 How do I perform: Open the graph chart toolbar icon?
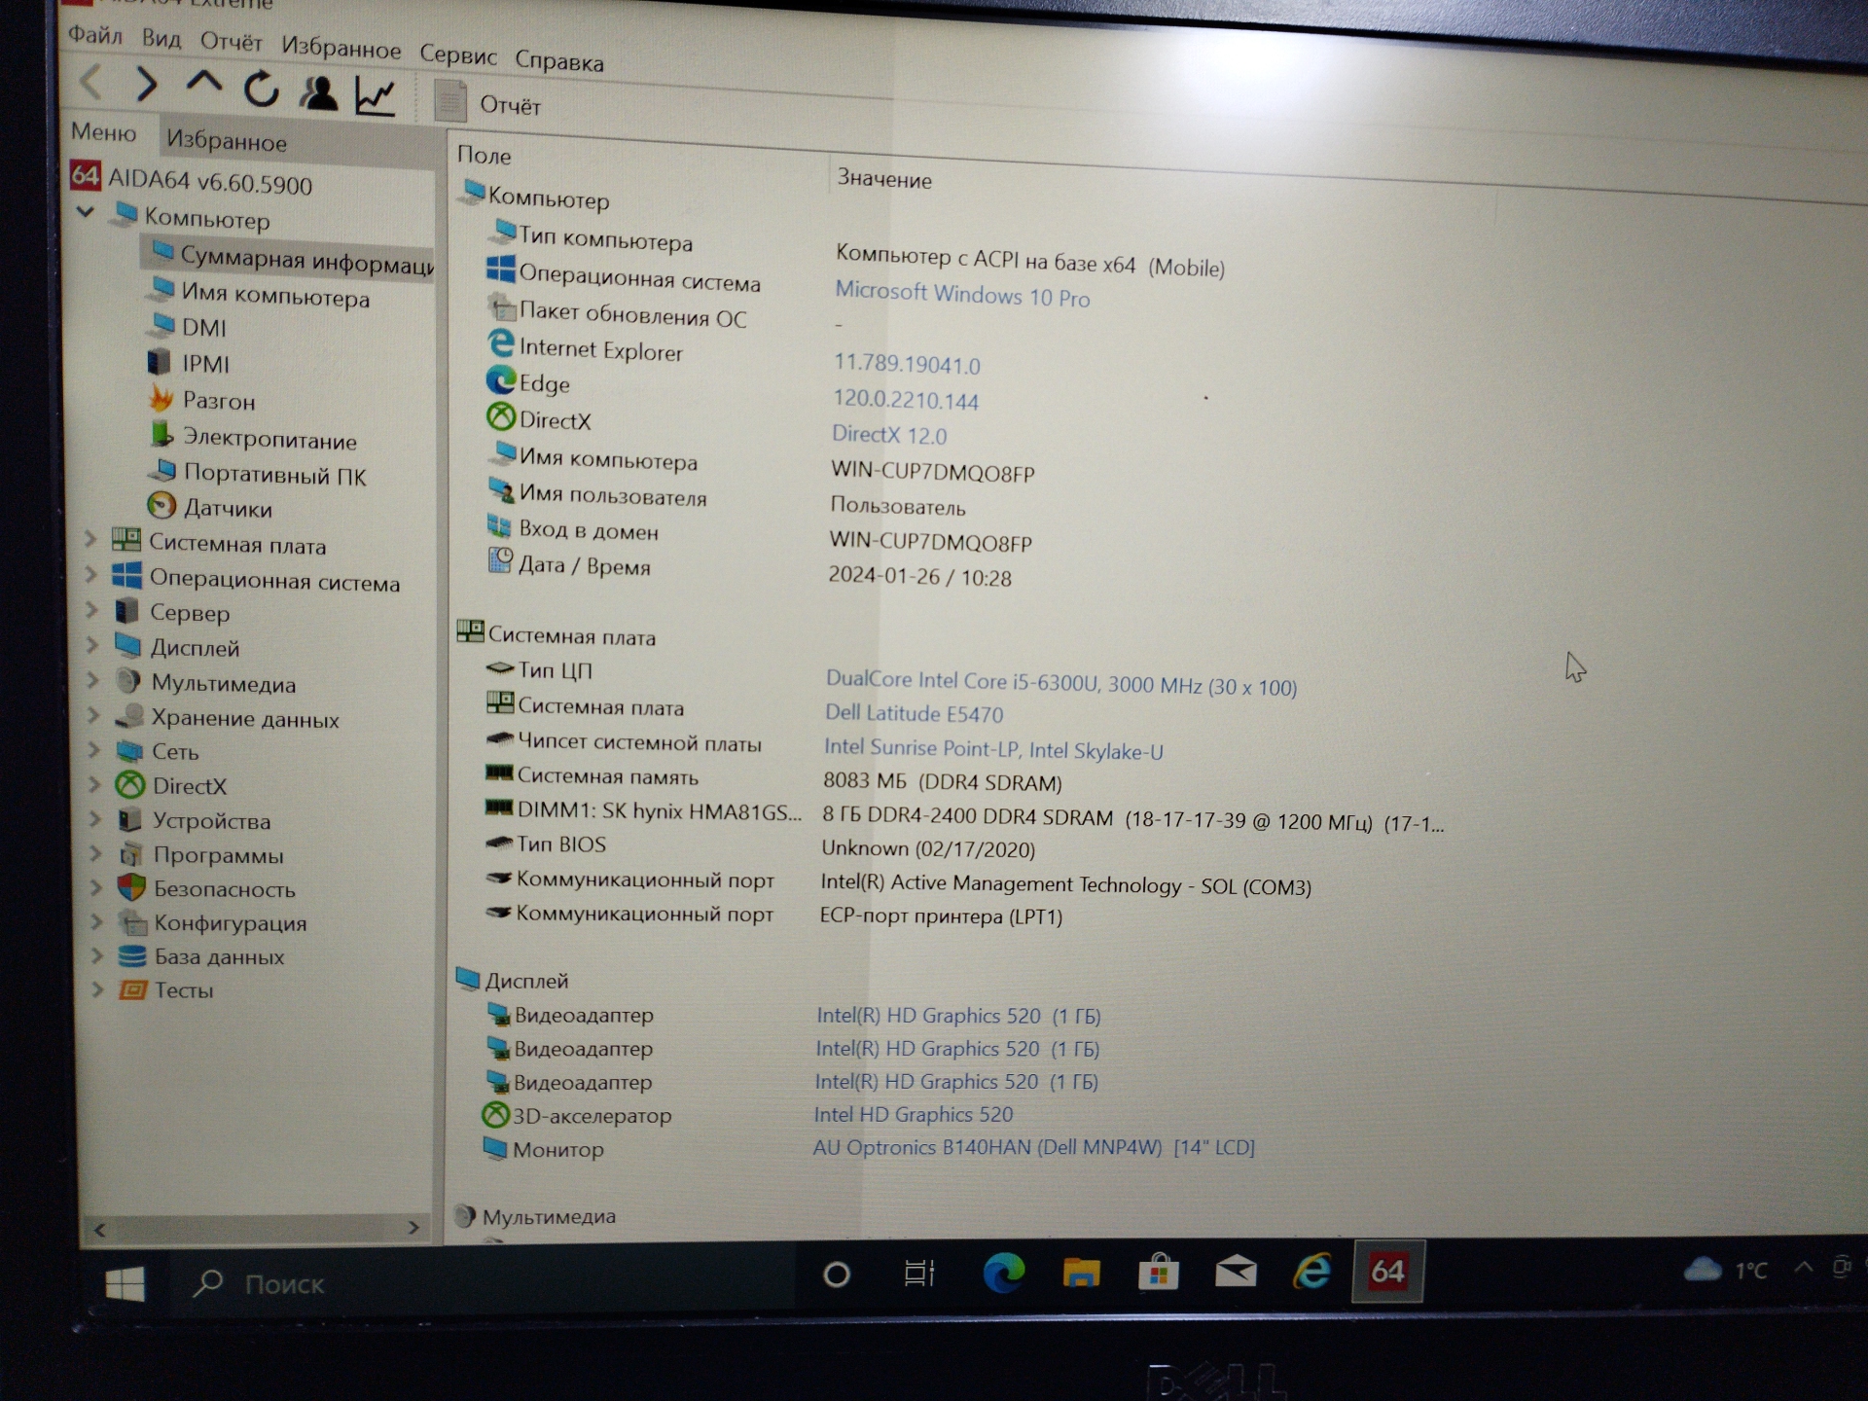pos(376,95)
